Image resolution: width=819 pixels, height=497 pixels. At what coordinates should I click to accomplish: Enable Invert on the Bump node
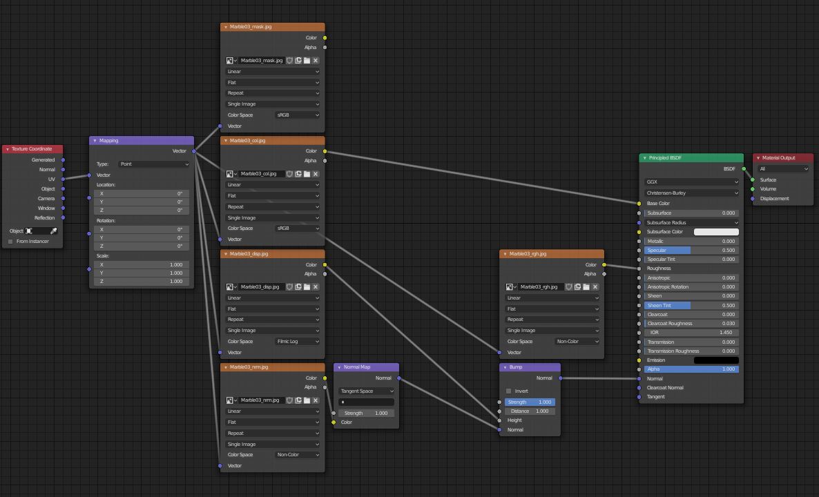click(x=509, y=391)
